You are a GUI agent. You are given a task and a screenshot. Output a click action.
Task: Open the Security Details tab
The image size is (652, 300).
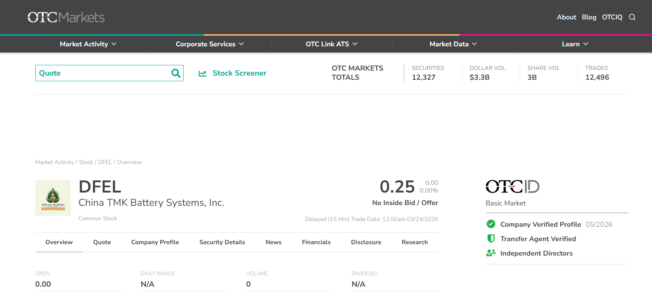[222, 242]
